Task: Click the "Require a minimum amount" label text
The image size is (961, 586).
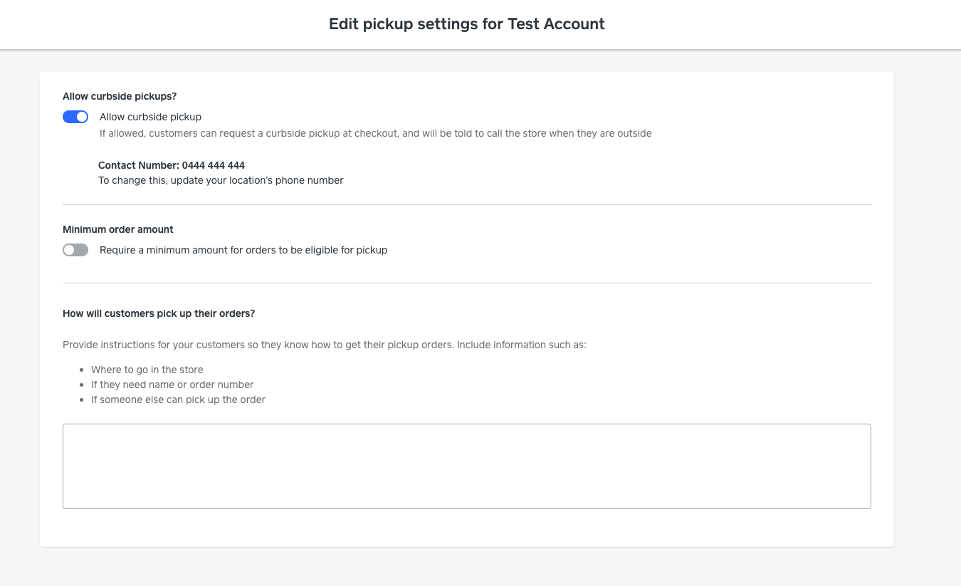Action: click(243, 250)
